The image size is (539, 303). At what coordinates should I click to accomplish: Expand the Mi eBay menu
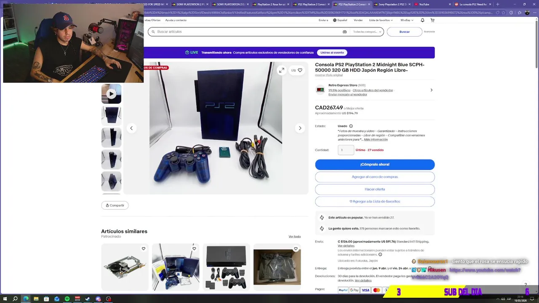tap(407, 20)
